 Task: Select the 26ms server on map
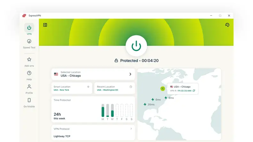point(149,104)
